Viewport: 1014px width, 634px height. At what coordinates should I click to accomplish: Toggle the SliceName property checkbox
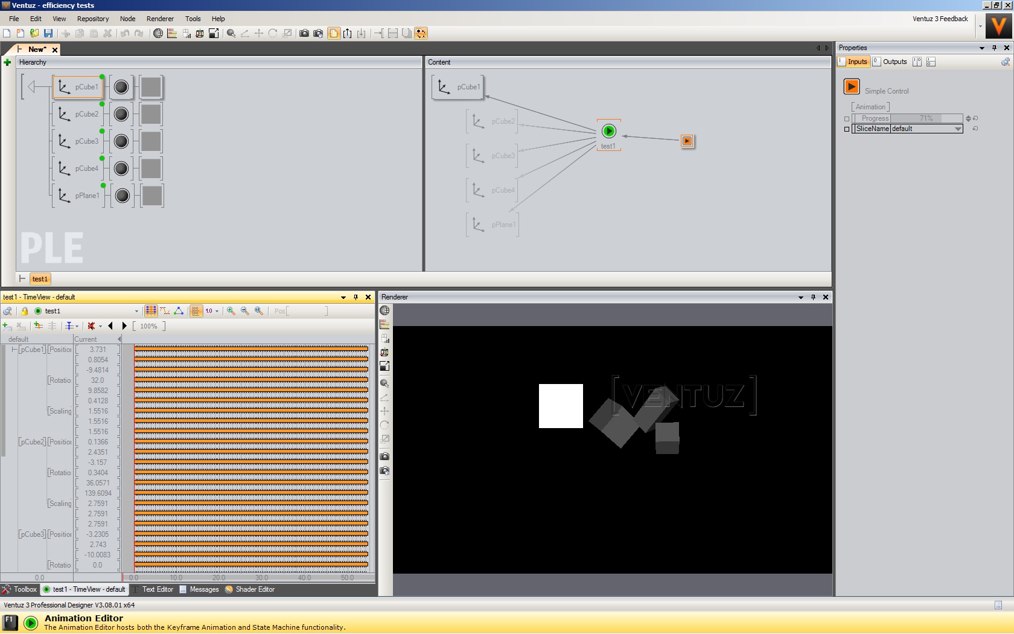coord(847,129)
